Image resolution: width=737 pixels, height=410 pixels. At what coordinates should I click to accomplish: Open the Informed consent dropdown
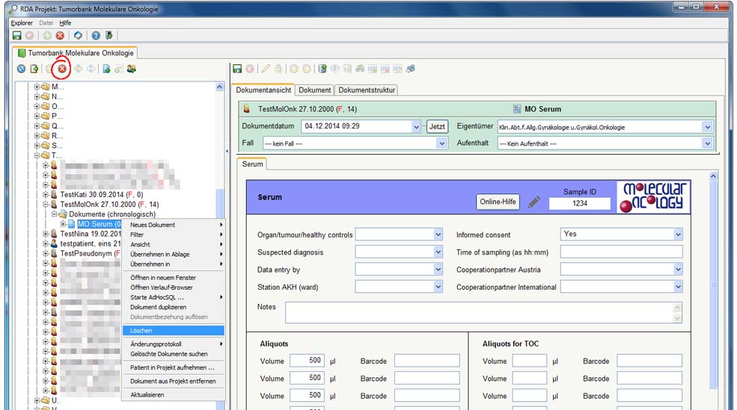pos(678,234)
